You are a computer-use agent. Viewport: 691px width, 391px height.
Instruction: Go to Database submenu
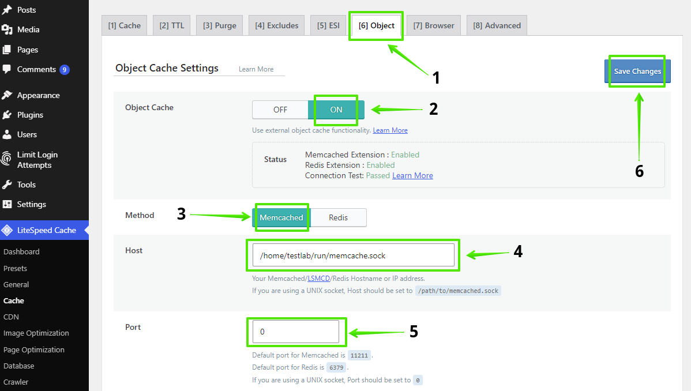pyautogui.click(x=18, y=366)
